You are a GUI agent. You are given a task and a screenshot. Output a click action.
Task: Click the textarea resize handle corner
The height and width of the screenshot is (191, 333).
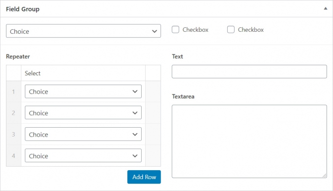324,175
